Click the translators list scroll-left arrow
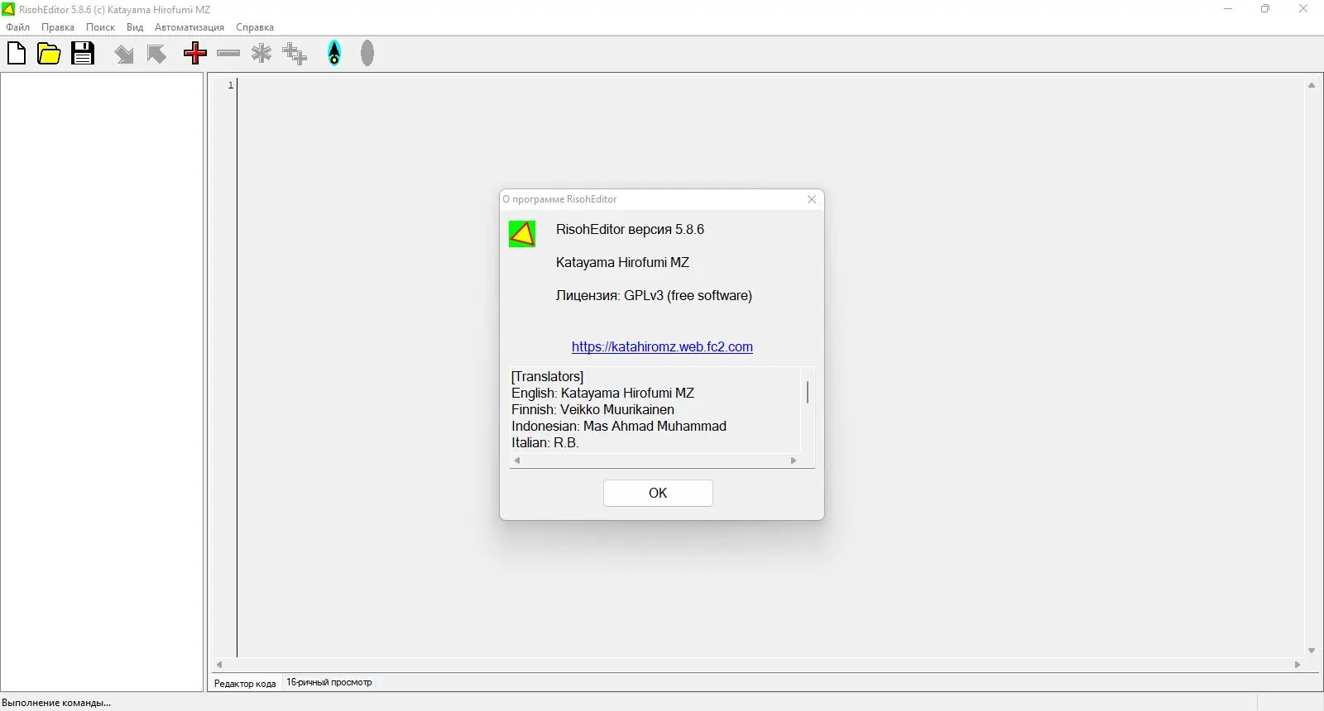The width and height of the screenshot is (1324, 711). click(517, 460)
